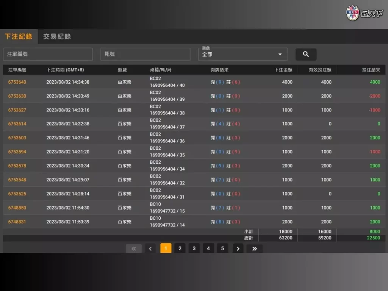Select the highlighted page 1 button
The image size is (388, 291).
[166, 248]
